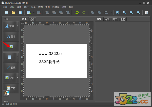Select the 特效 tab in right panel

(x=107, y=19)
